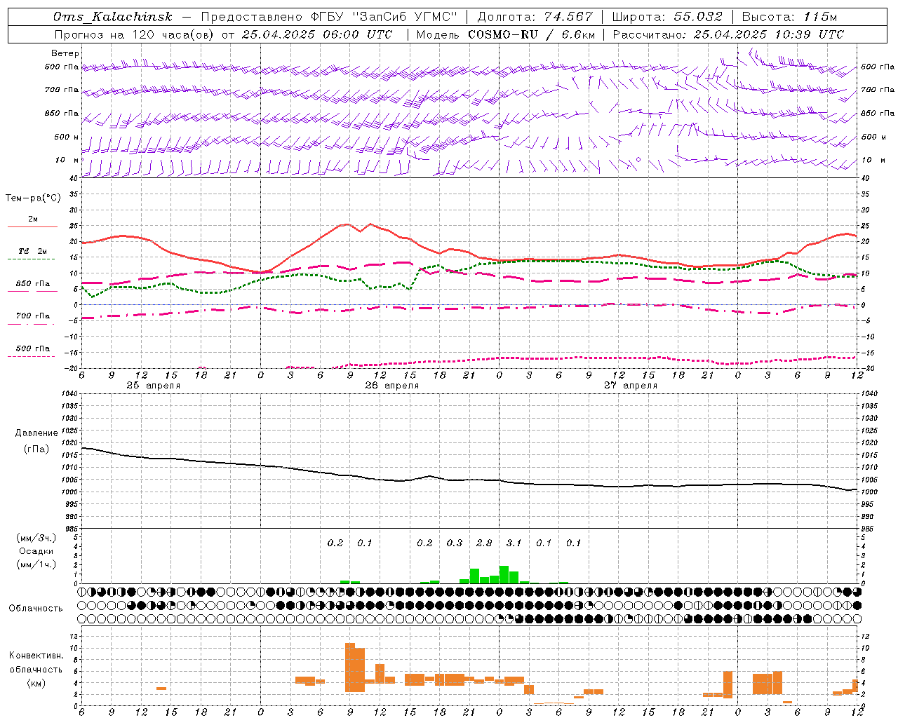The height and width of the screenshot is (718, 898).
Task: Click the 'Тем-ра(°C)' temperature panel label
Action: 33,198
